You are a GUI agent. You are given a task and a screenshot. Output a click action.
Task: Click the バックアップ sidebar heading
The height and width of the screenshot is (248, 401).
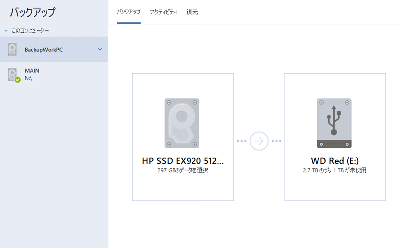pyautogui.click(x=32, y=12)
